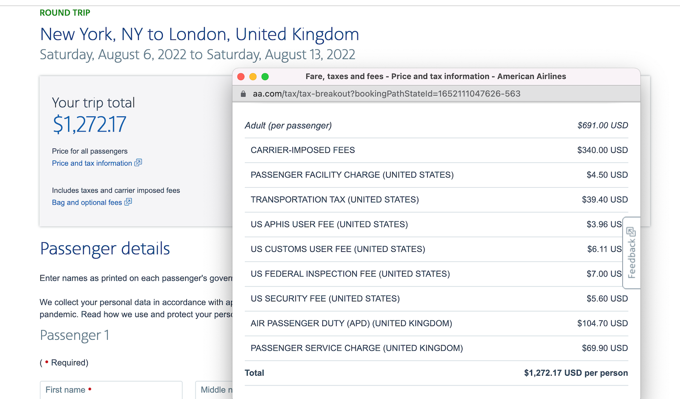
Task: Click the CARRIER-IMPOSED FEES row
Action: 303,150
